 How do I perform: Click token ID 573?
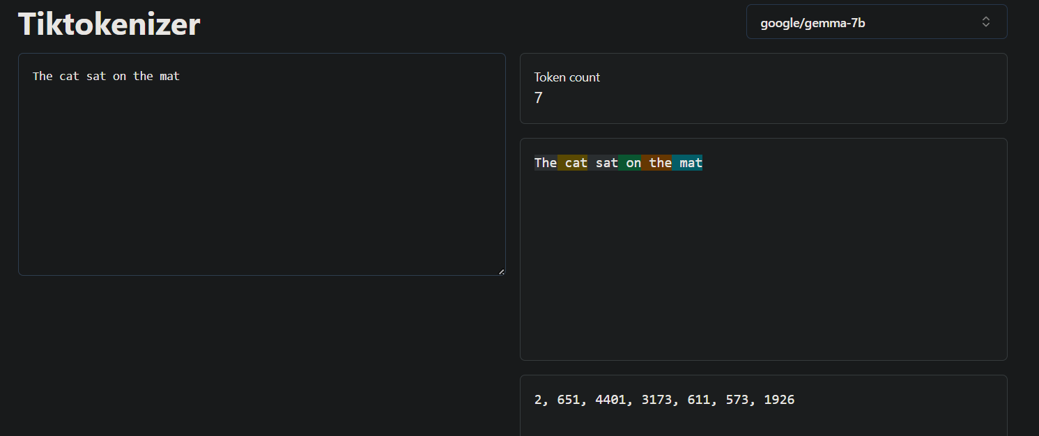tap(737, 400)
